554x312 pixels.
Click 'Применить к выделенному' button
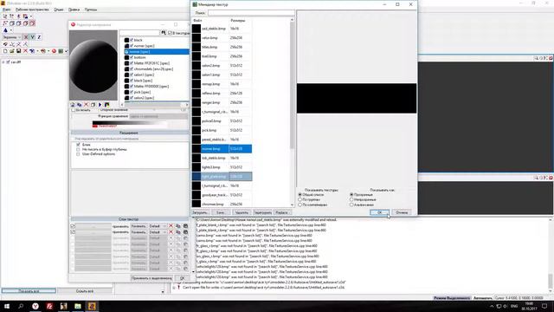pyautogui.click(x=151, y=278)
